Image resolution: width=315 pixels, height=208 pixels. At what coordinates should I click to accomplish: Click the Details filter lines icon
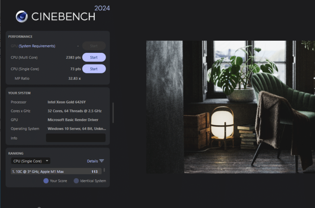click(x=102, y=161)
